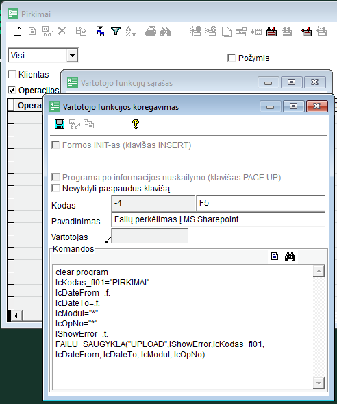The height and width of the screenshot is (404, 337).
Task: Click the FAILU_SAUGYKLA("UPLOAD" code line
Action: 160,344
